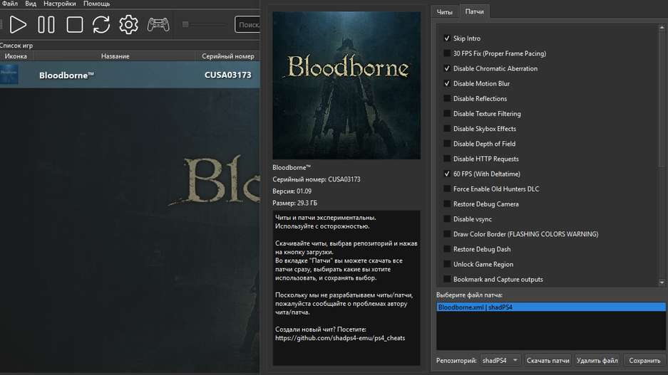Open the Вид menu
Image resolution: width=668 pixels, height=375 pixels.
(x=31, y=4)
